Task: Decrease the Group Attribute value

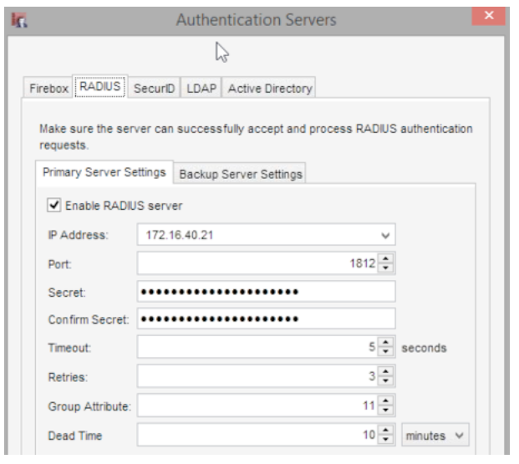Action: pyautogui.click(x=387, y=411)
